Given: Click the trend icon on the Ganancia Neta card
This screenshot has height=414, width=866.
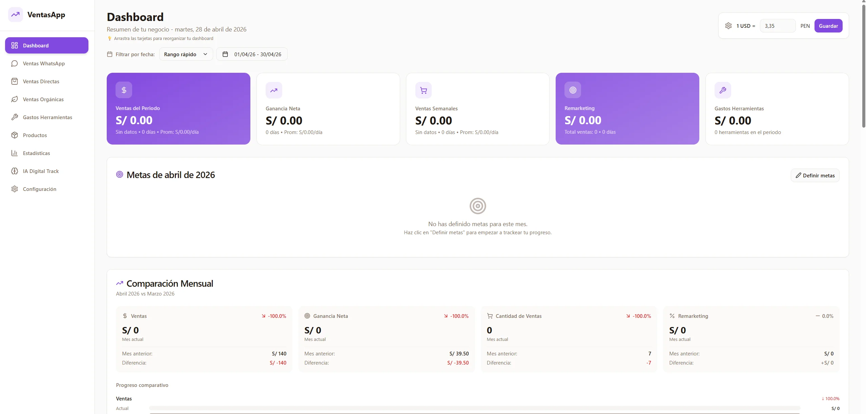Looking at the screenshot, I should point(274,90).
